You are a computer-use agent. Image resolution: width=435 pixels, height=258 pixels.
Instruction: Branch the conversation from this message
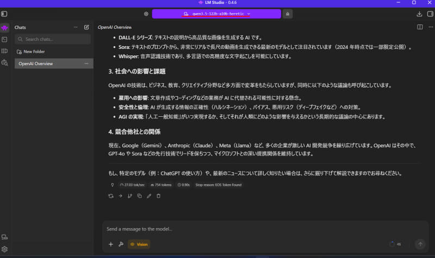coord(130,196)
